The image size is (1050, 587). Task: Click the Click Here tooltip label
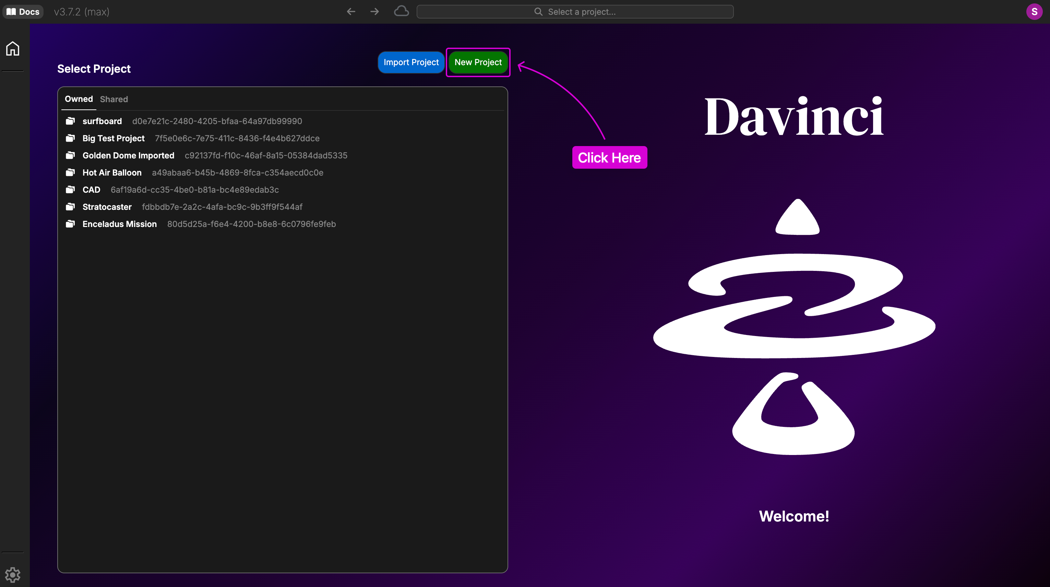coord(609,157)
